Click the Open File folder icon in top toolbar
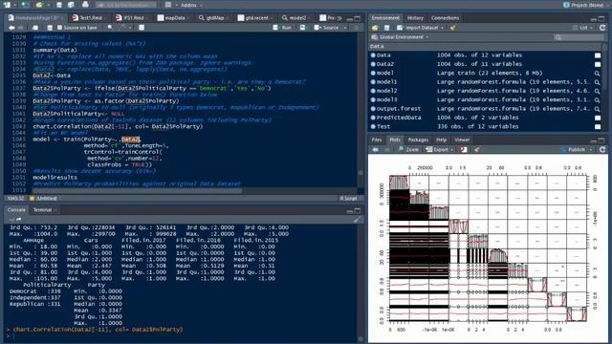The image size is (612, 344). click(39, 5)
